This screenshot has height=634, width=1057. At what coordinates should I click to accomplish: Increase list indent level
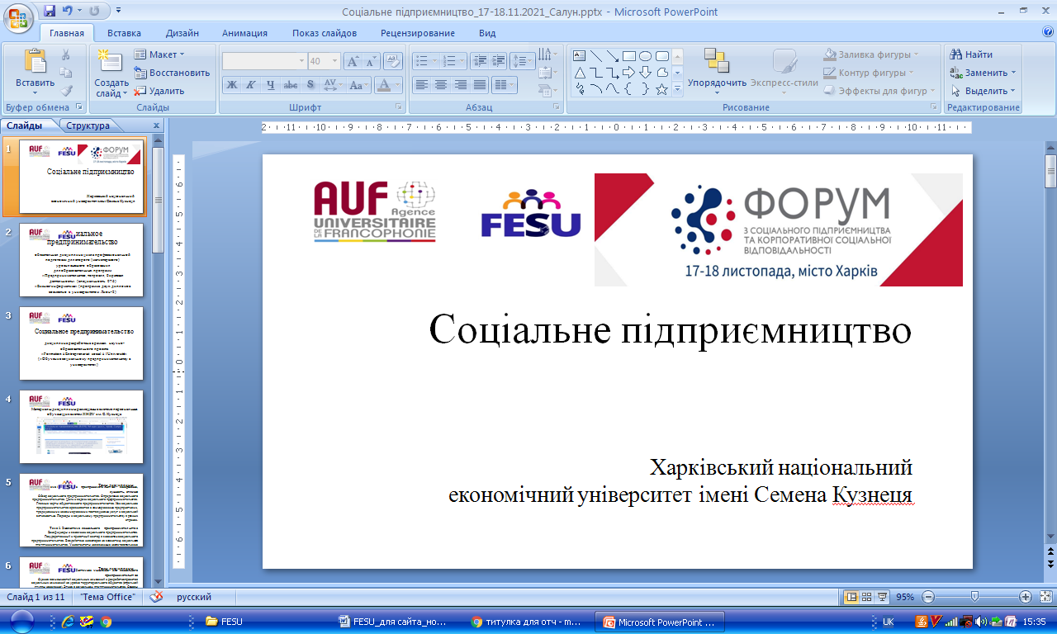[498, 61]
